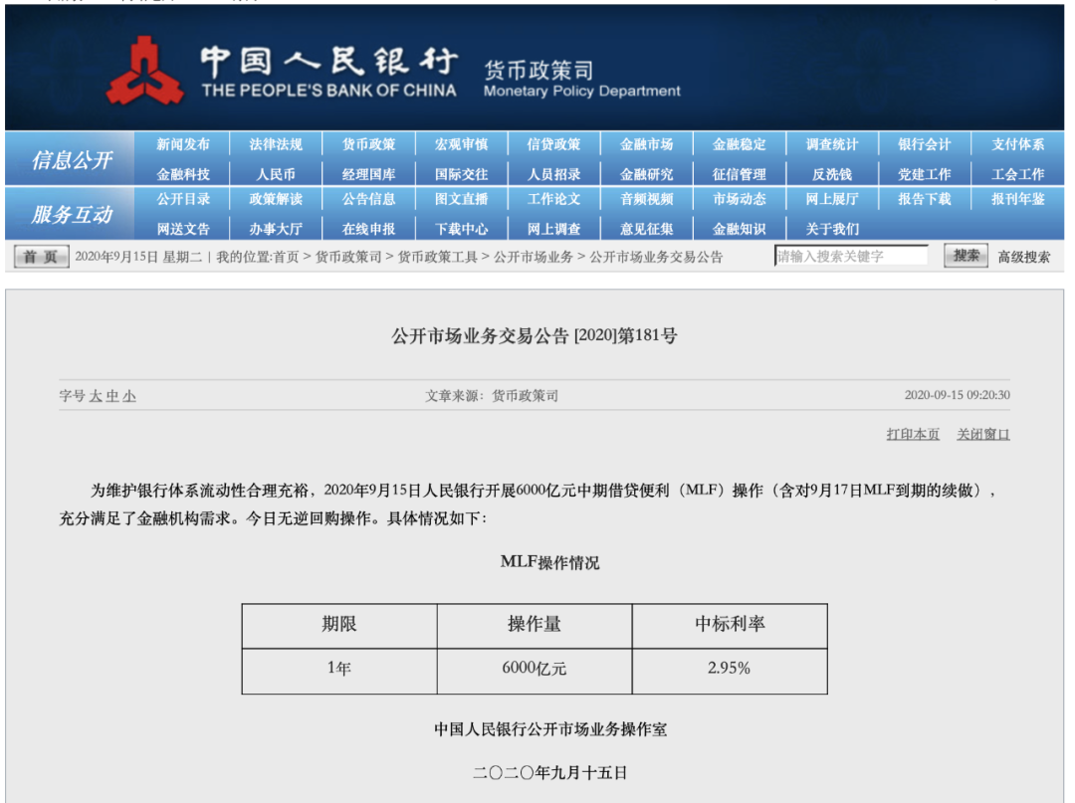Set font size to 小 (small)
Viewport: 1075px width, 803px height.
point(129,396)
